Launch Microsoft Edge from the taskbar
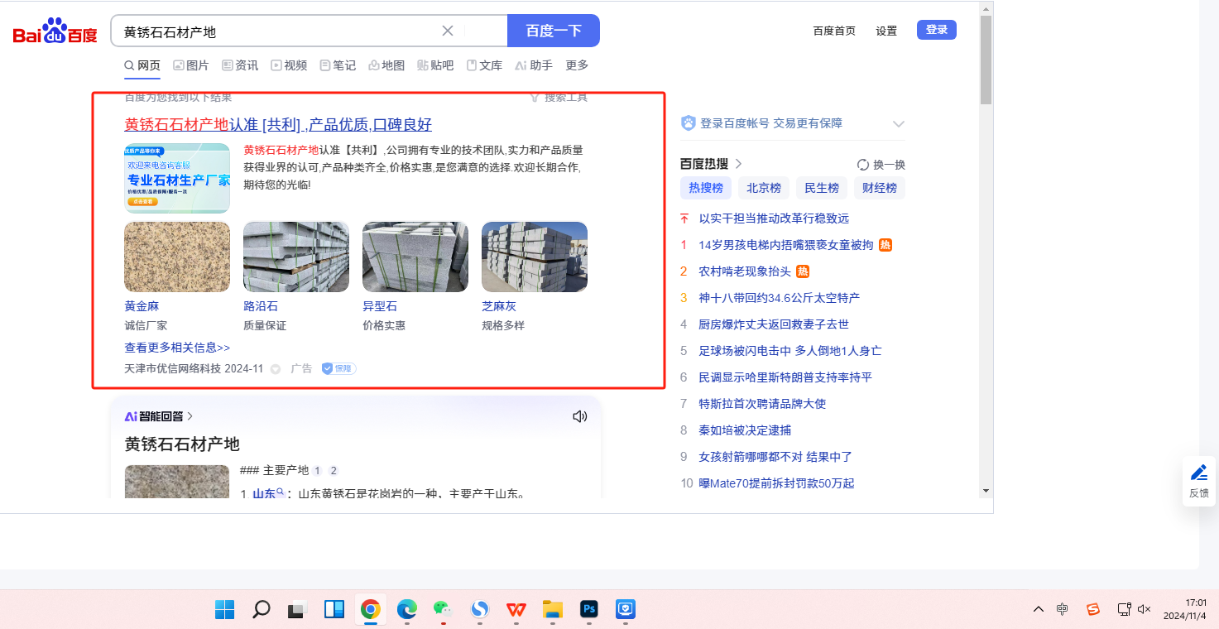The height and width of the screenshot is (629, 1219). [x=406, y=610]
